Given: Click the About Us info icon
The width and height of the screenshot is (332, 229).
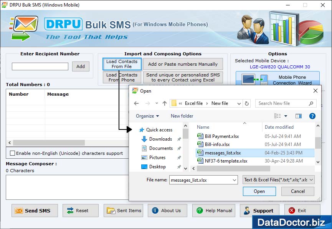Looking at the screenshot, I should 155,210.
